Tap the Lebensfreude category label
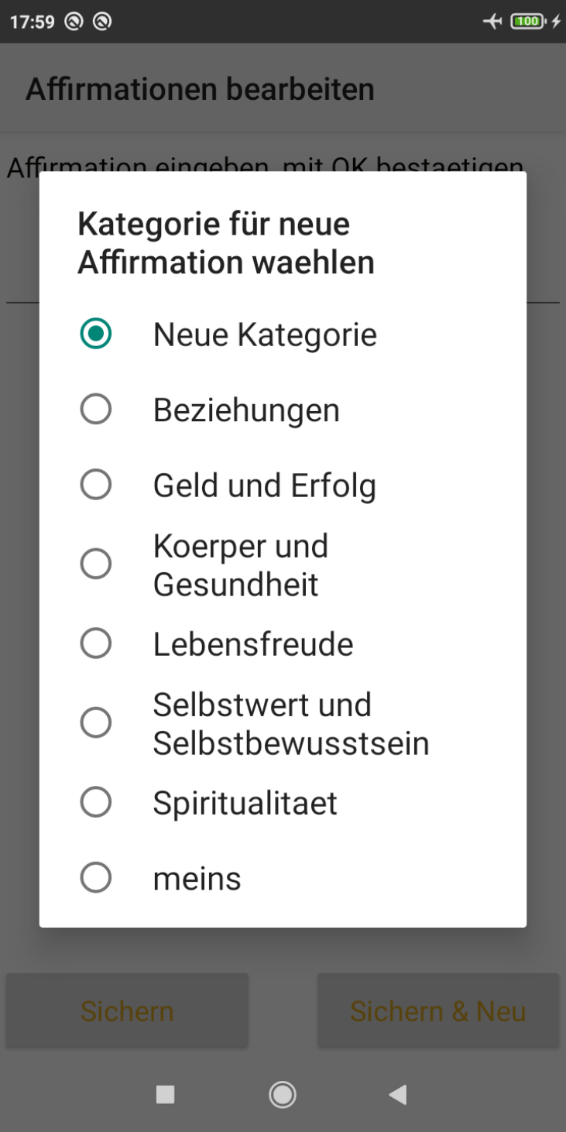 (253, 644)
